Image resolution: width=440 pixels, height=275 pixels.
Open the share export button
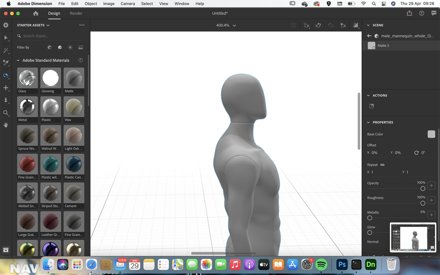[410, 13]
